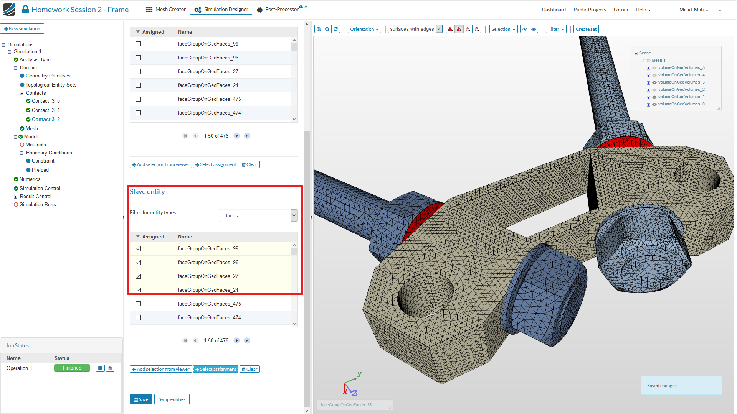The width and height of the screenshot is (737, 414).
Task: Click the Create set button
Action: tap(586, 29)
